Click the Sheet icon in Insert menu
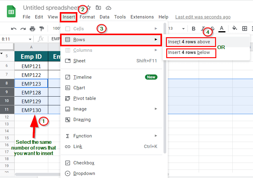Screen dimensions: 253x178 (68, 61)
